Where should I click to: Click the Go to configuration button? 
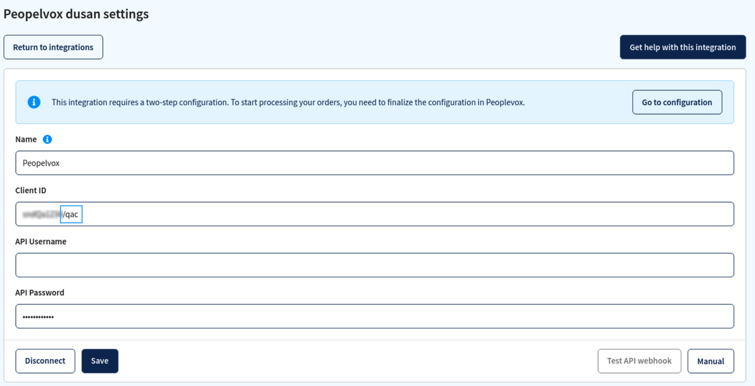677,102
